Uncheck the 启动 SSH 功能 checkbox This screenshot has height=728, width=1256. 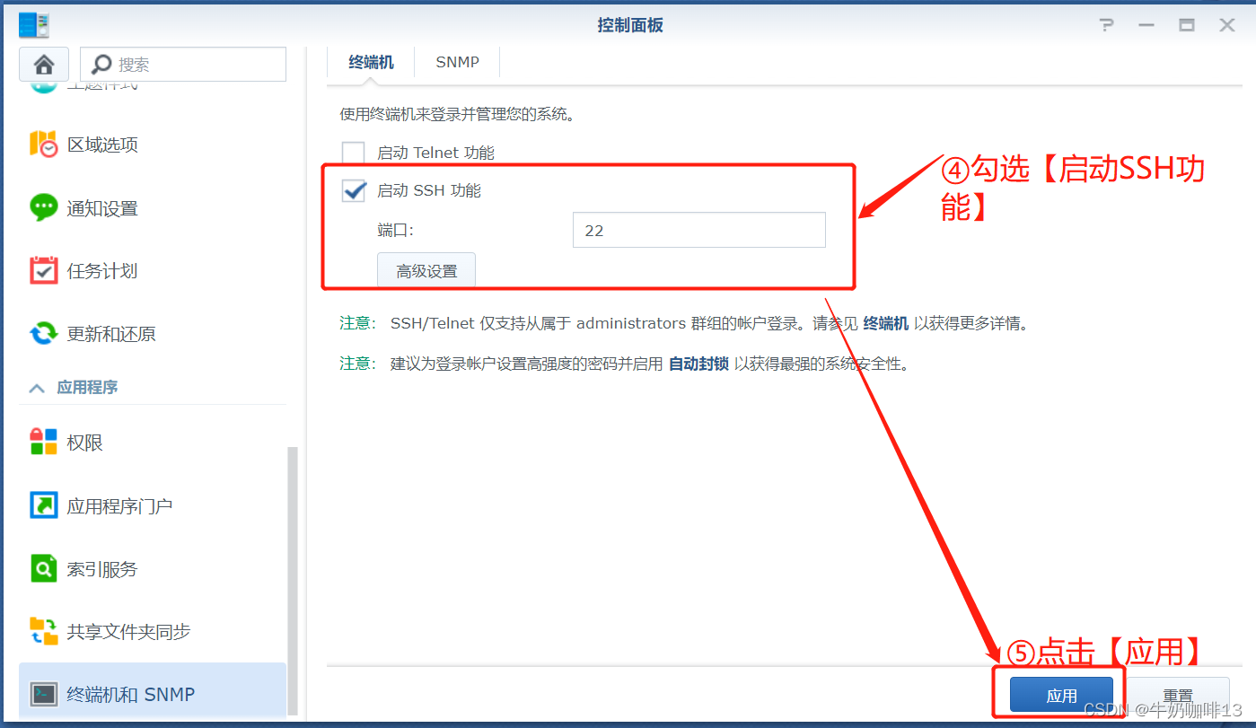(354, 190)
